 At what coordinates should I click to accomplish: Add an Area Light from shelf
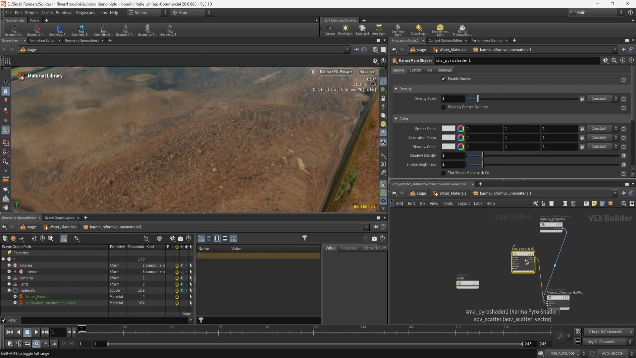tap(379, 30)
